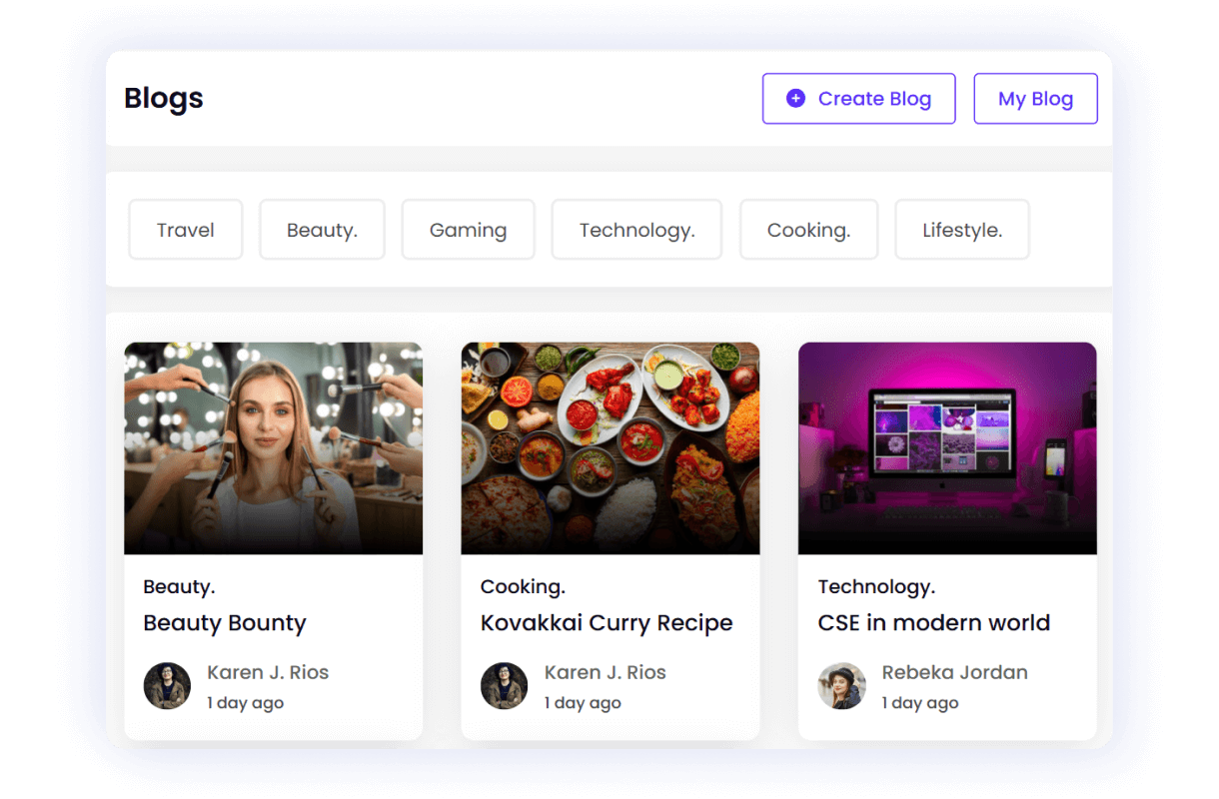This screenshot has width=1219, height=799.
Task: Open Rebeka Jordan author name link
Action: 954,672
